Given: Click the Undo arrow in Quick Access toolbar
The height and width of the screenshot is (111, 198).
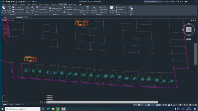Looking at the screenshot, I should pos(24,2).
